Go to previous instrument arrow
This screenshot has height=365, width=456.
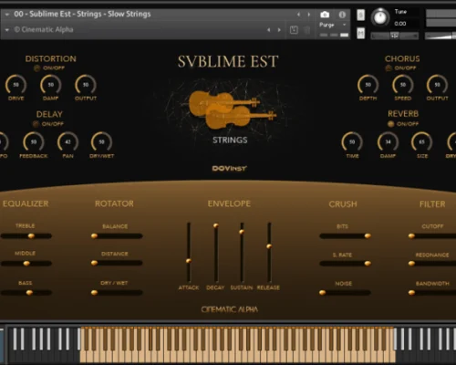pos(298,15)
